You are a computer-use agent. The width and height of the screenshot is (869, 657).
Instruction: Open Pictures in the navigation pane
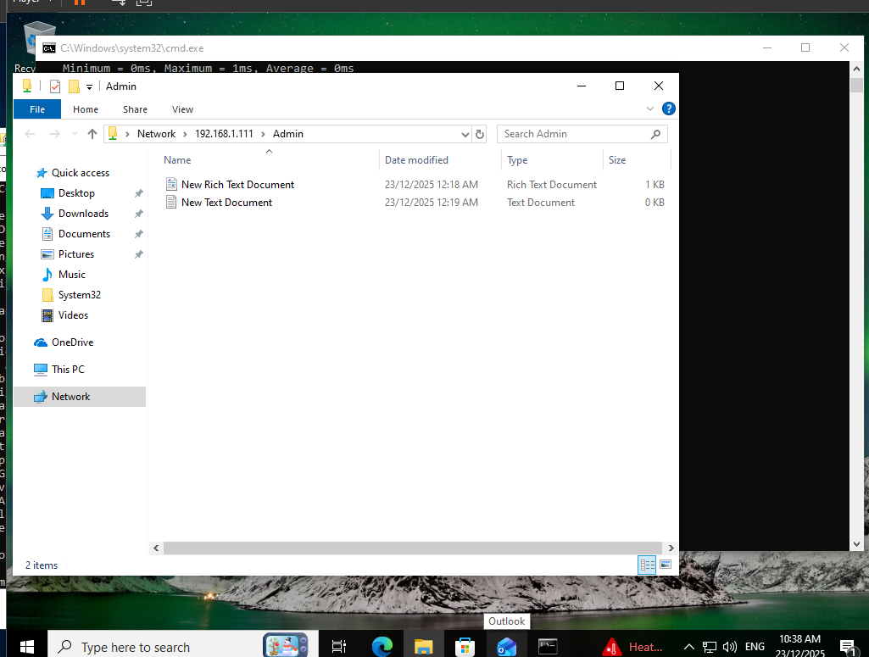pos(76,254)
